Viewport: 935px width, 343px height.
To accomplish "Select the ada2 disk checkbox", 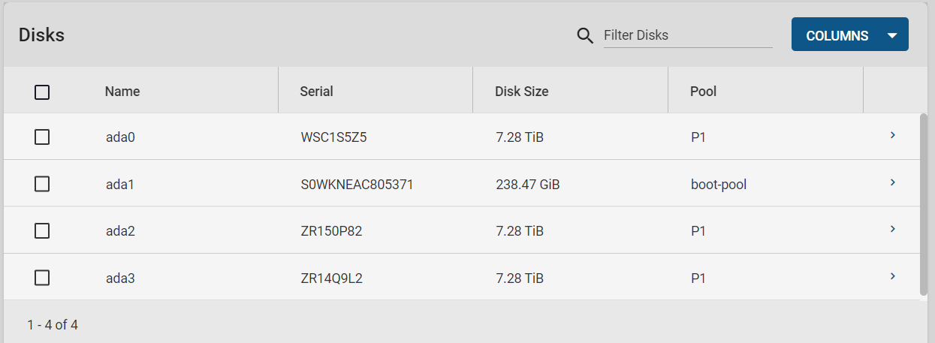I will [x=42, y=230].
